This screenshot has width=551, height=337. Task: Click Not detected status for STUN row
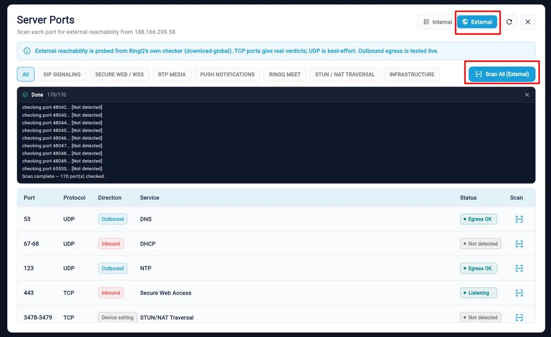click(480, 317)
